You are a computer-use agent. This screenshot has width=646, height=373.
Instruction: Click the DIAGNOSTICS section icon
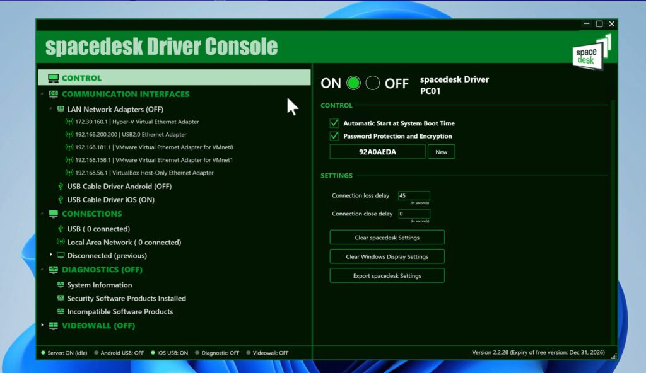(54, 270)
